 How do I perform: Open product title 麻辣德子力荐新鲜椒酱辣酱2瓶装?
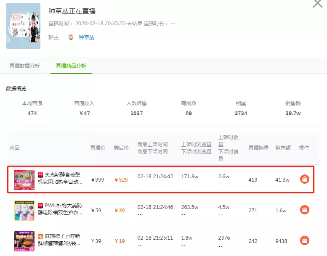tap(59, 240)
